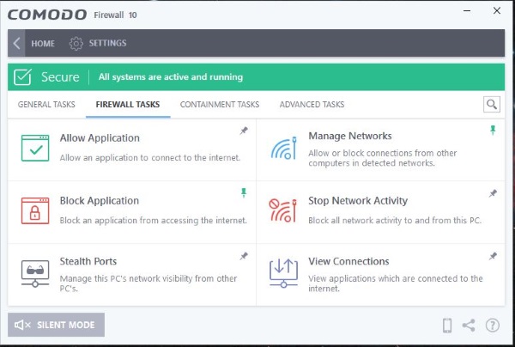Click the share icon
Screen dimensions: 515x347
tap(469, 326)
